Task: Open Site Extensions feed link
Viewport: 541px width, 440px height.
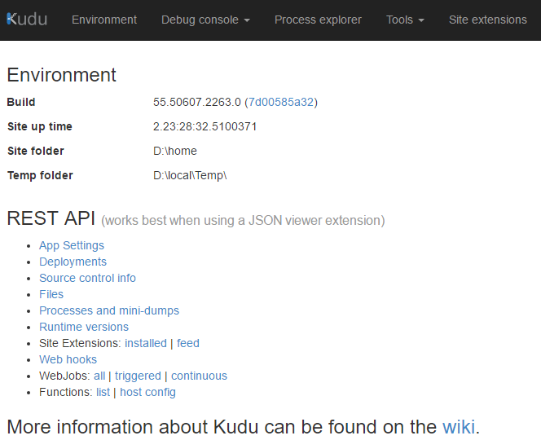Action: [188, 343]
